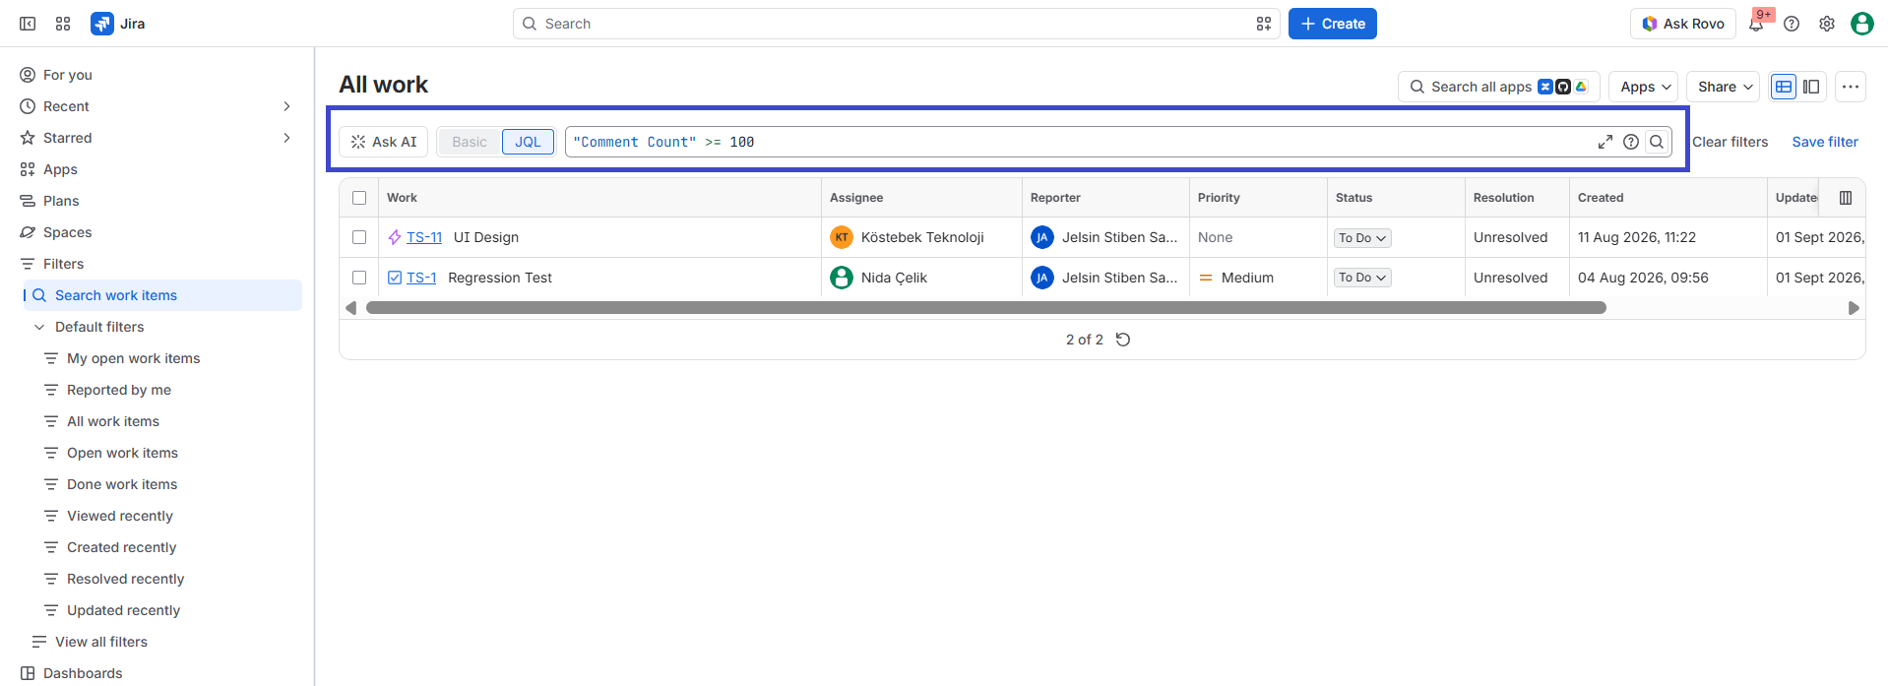Click the Save filter link
This screenshot has height=686, width=1888.
(1825, 142)
